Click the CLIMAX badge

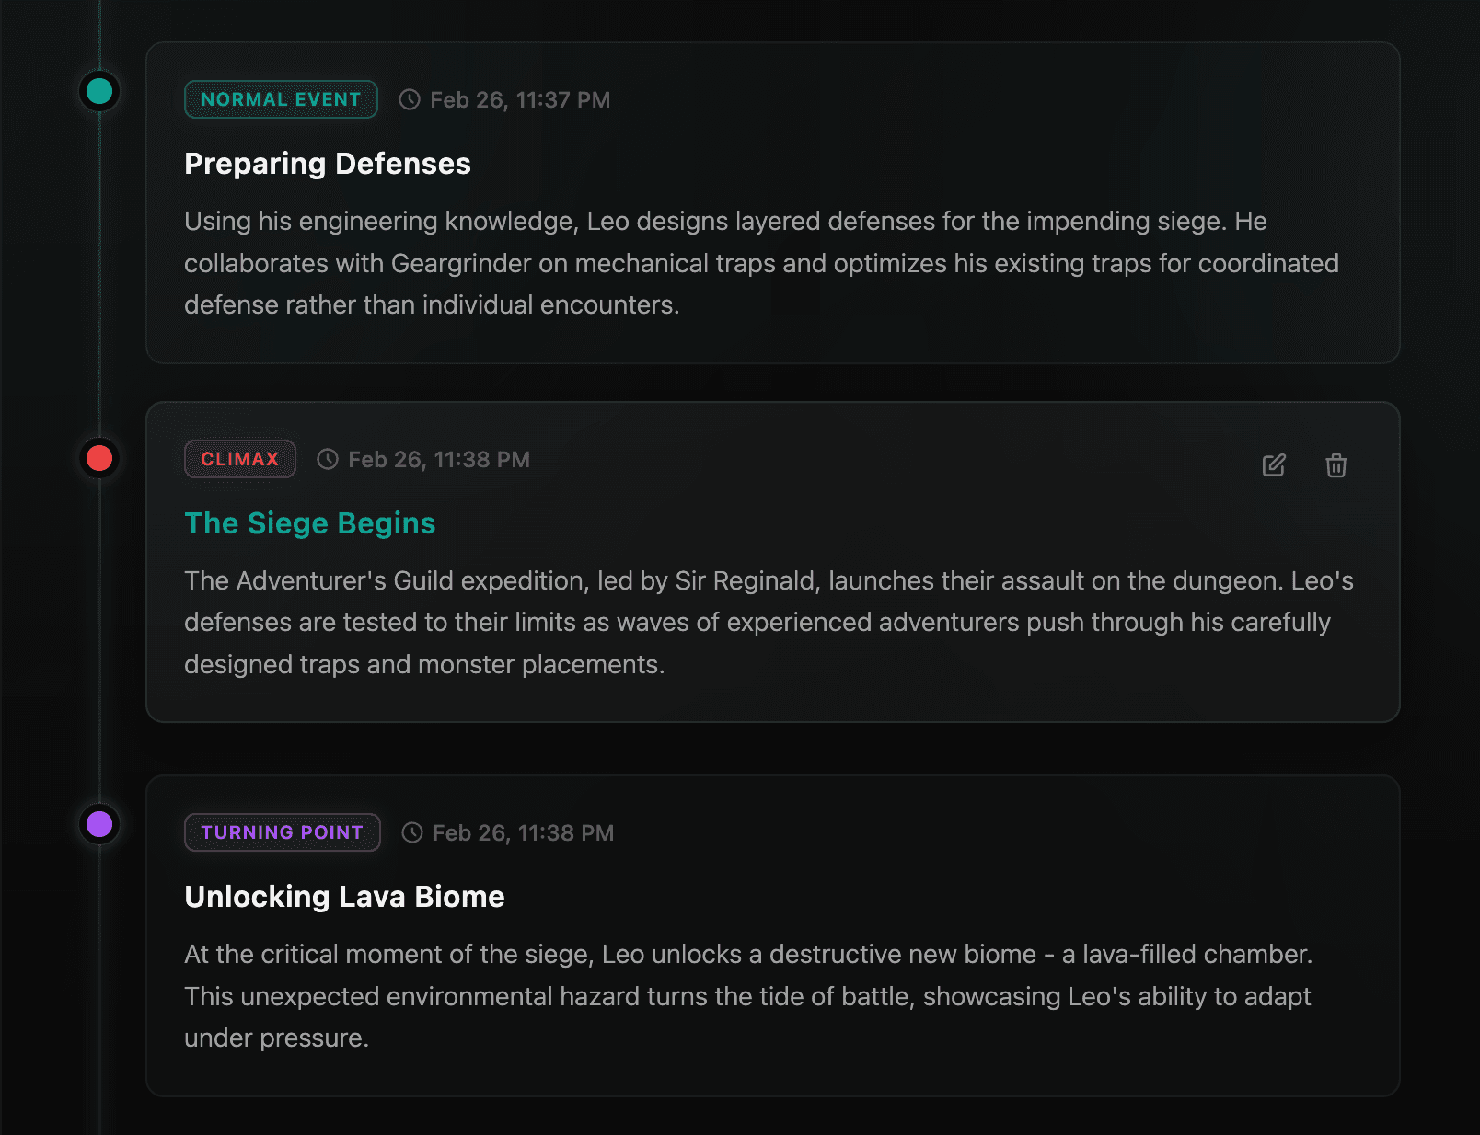[239, 459]
